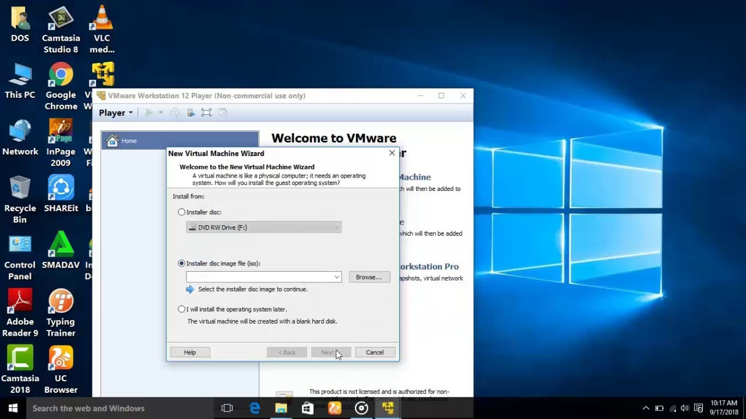Close the New Virtual Machine Wizard dialog
Screen dimensions: 746x419
[392, 153]
